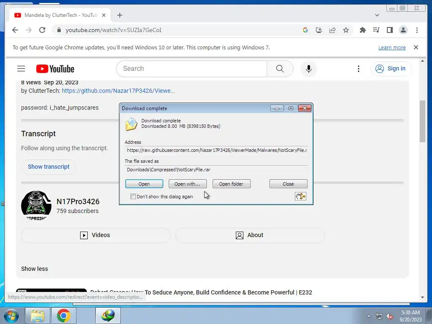Show hidden system tray icons

tap(369, 316)
